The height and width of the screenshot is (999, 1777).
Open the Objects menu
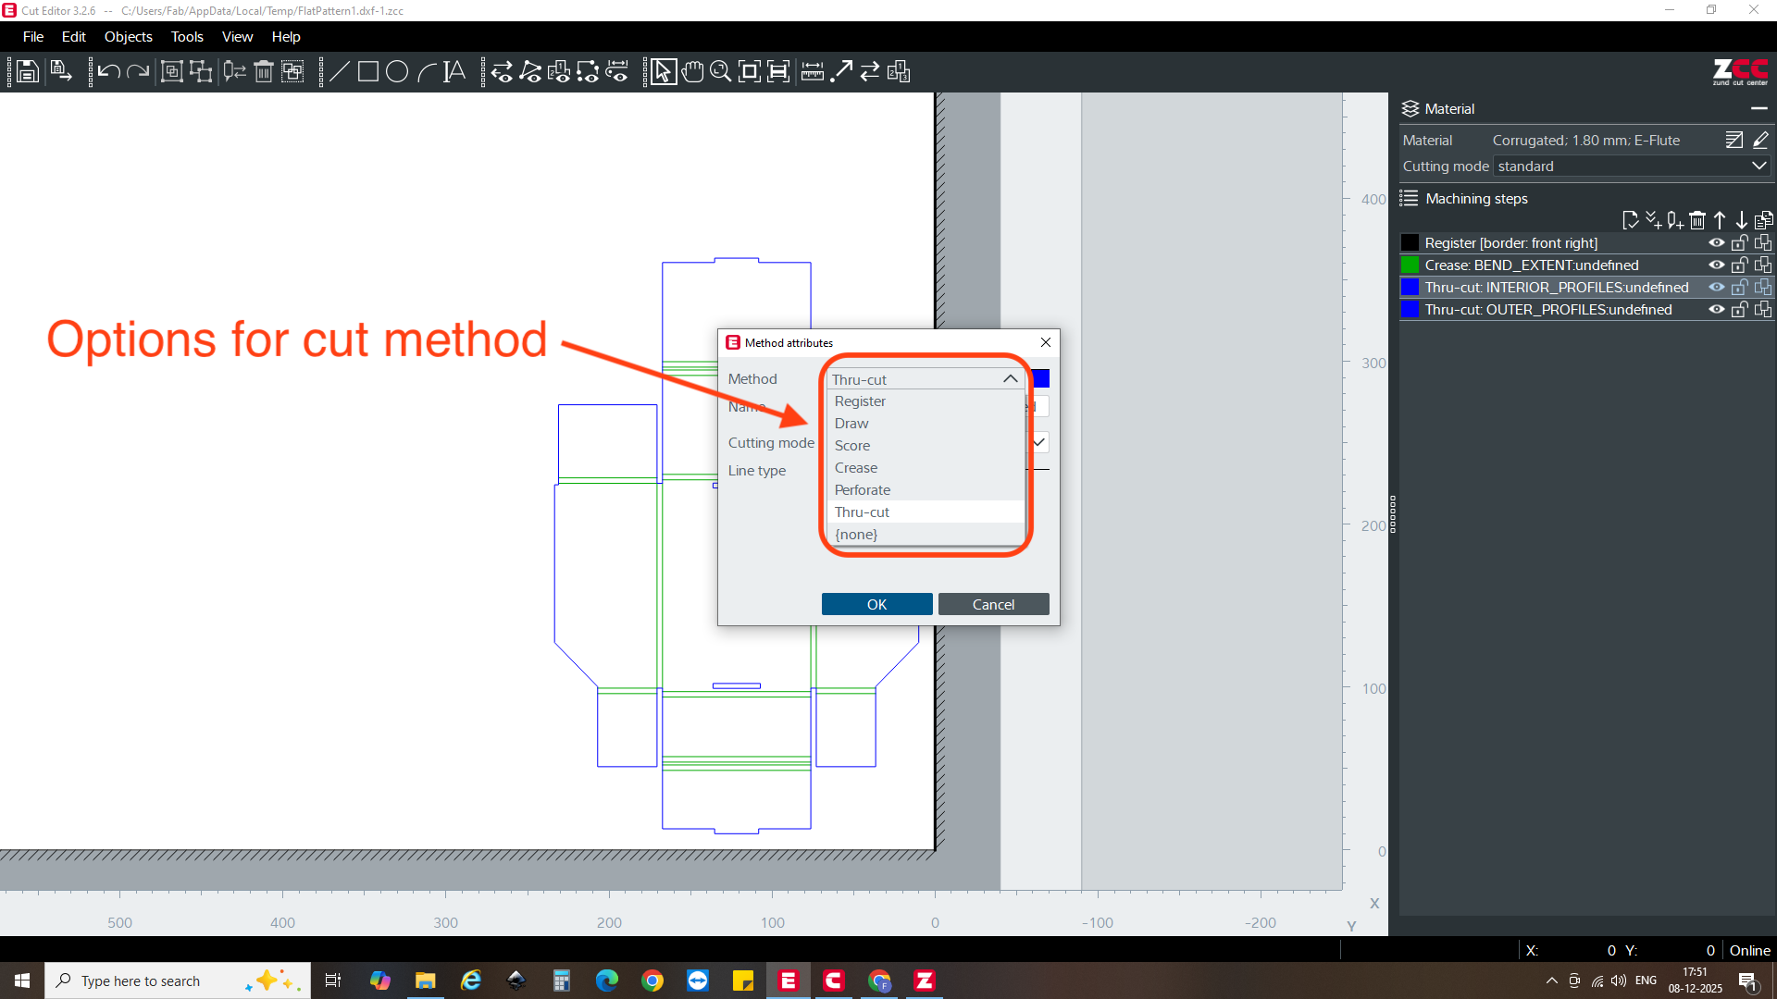[x=128, y=37]
